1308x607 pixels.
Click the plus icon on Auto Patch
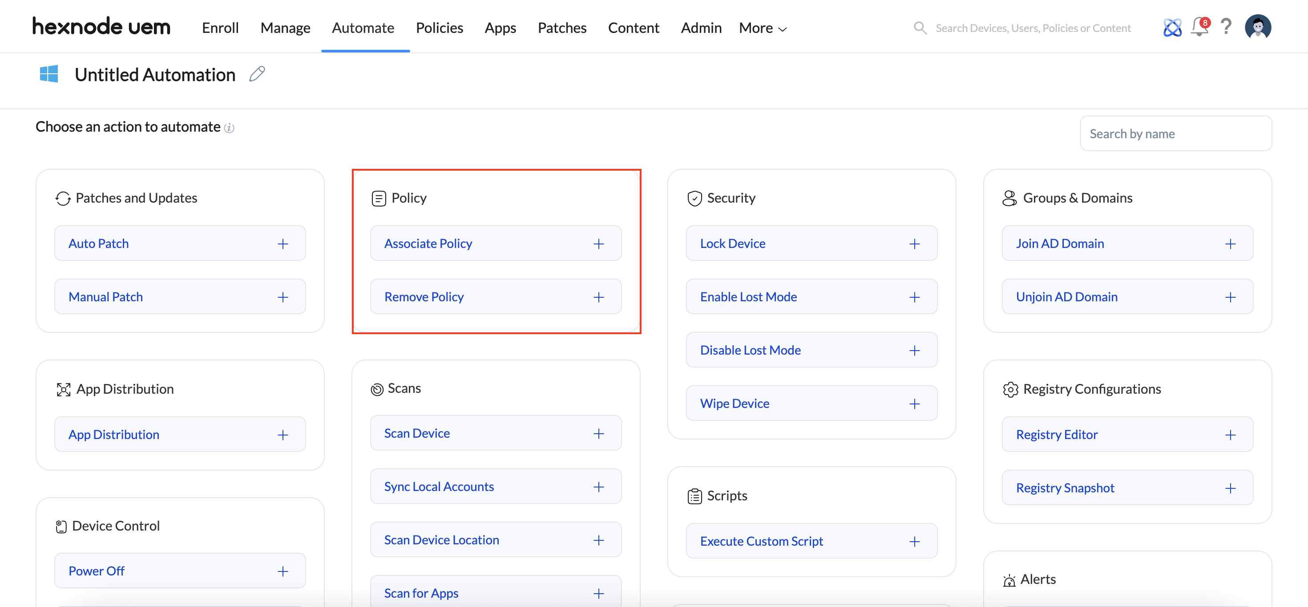tap(283, 244)
